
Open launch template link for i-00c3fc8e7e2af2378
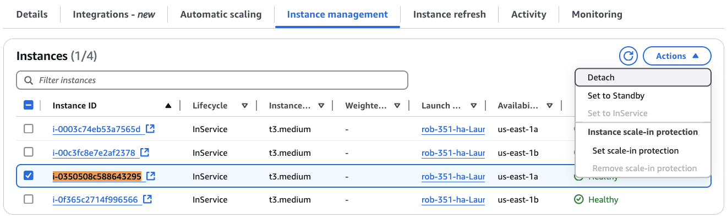[x=453, y=153]
